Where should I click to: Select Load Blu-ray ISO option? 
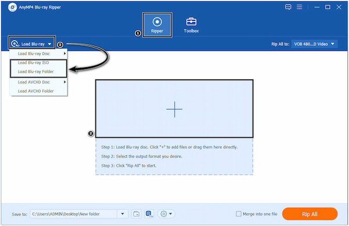(x=38, y=63)
